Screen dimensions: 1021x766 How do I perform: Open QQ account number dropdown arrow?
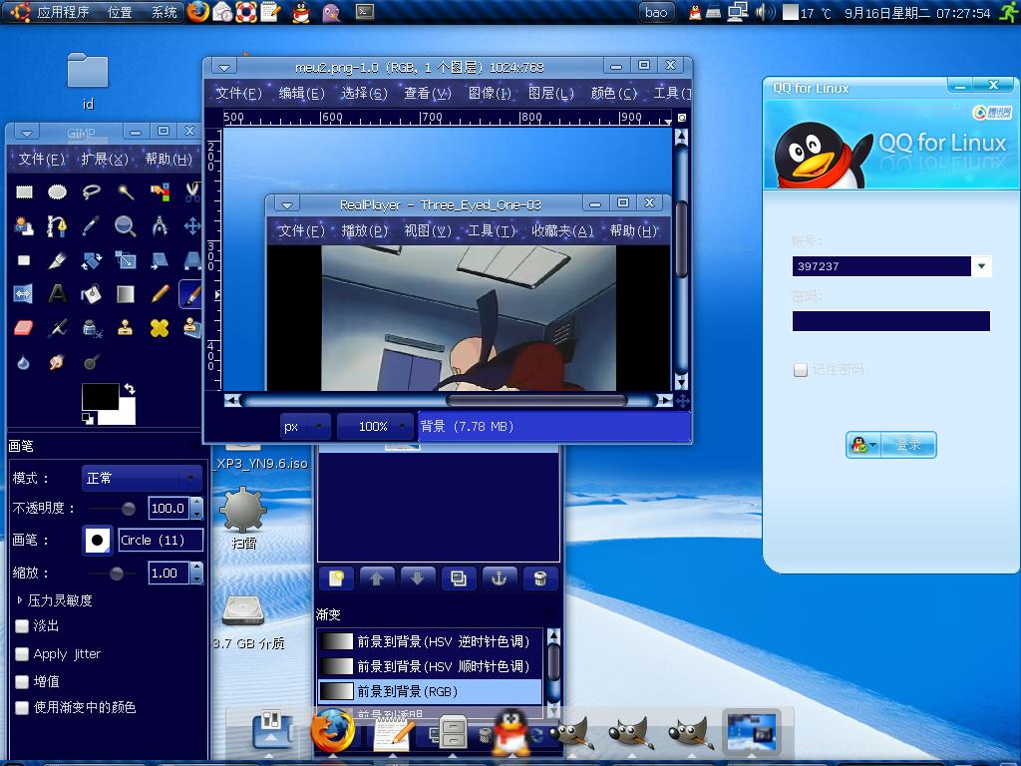[x=981, y=265]
